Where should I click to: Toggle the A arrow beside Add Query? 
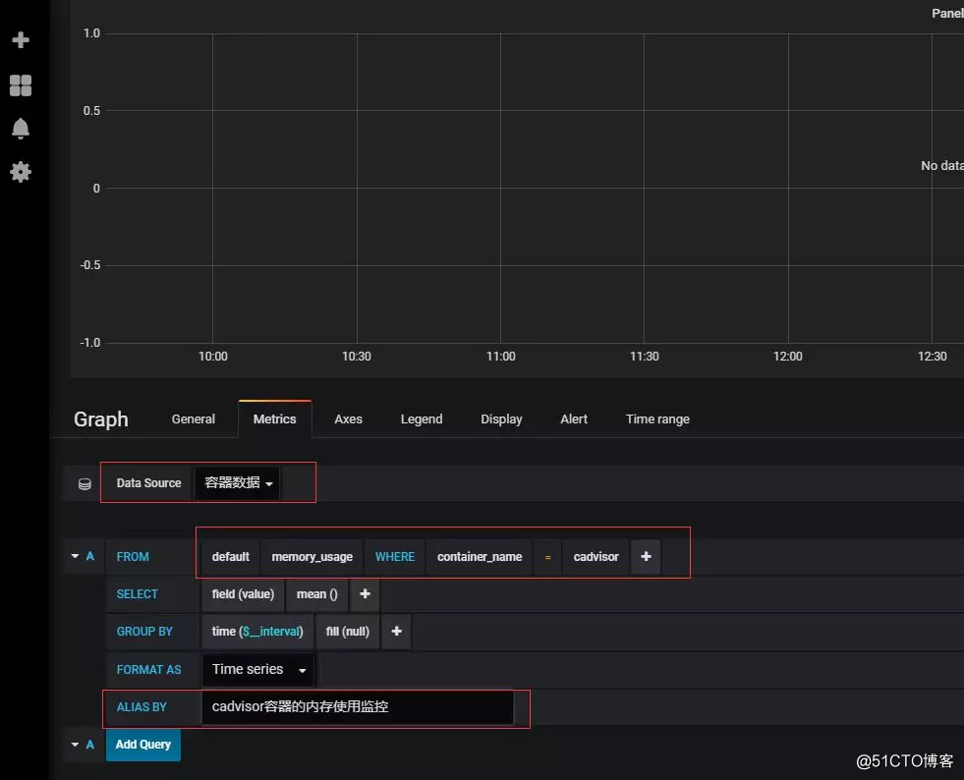pos(75,745)
